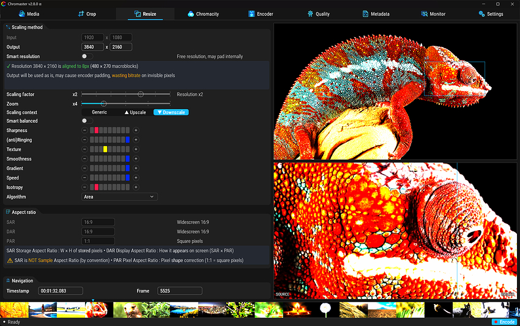Select the dandelion thumbnail in the filmstrip
The image size is (520, 326).
click(325, 310)
